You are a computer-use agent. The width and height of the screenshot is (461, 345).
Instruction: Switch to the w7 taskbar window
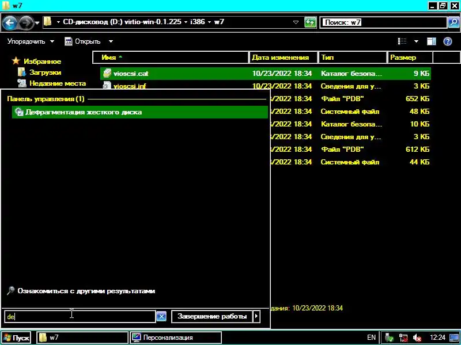[82, 338]
